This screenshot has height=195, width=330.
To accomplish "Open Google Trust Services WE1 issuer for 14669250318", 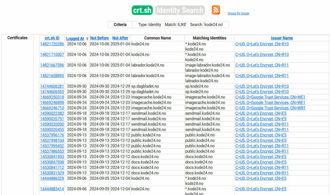I will tap(270, 97).
